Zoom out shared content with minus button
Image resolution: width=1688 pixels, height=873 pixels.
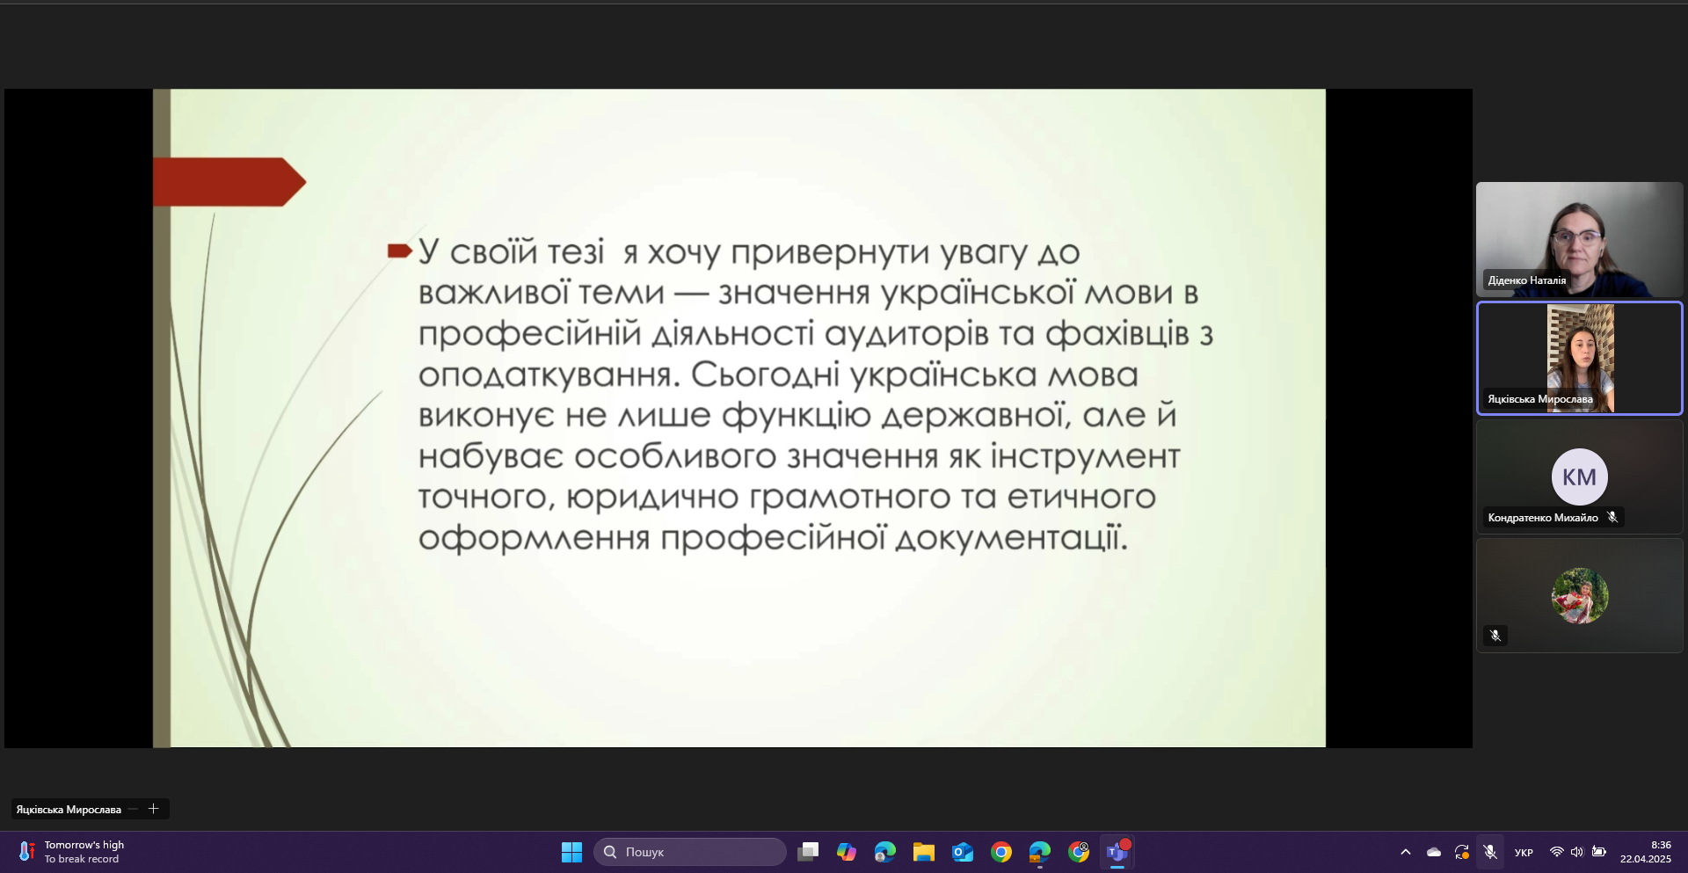(134, 809)
